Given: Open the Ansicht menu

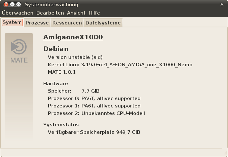Looking at the screenshot, I should [76, 13].
